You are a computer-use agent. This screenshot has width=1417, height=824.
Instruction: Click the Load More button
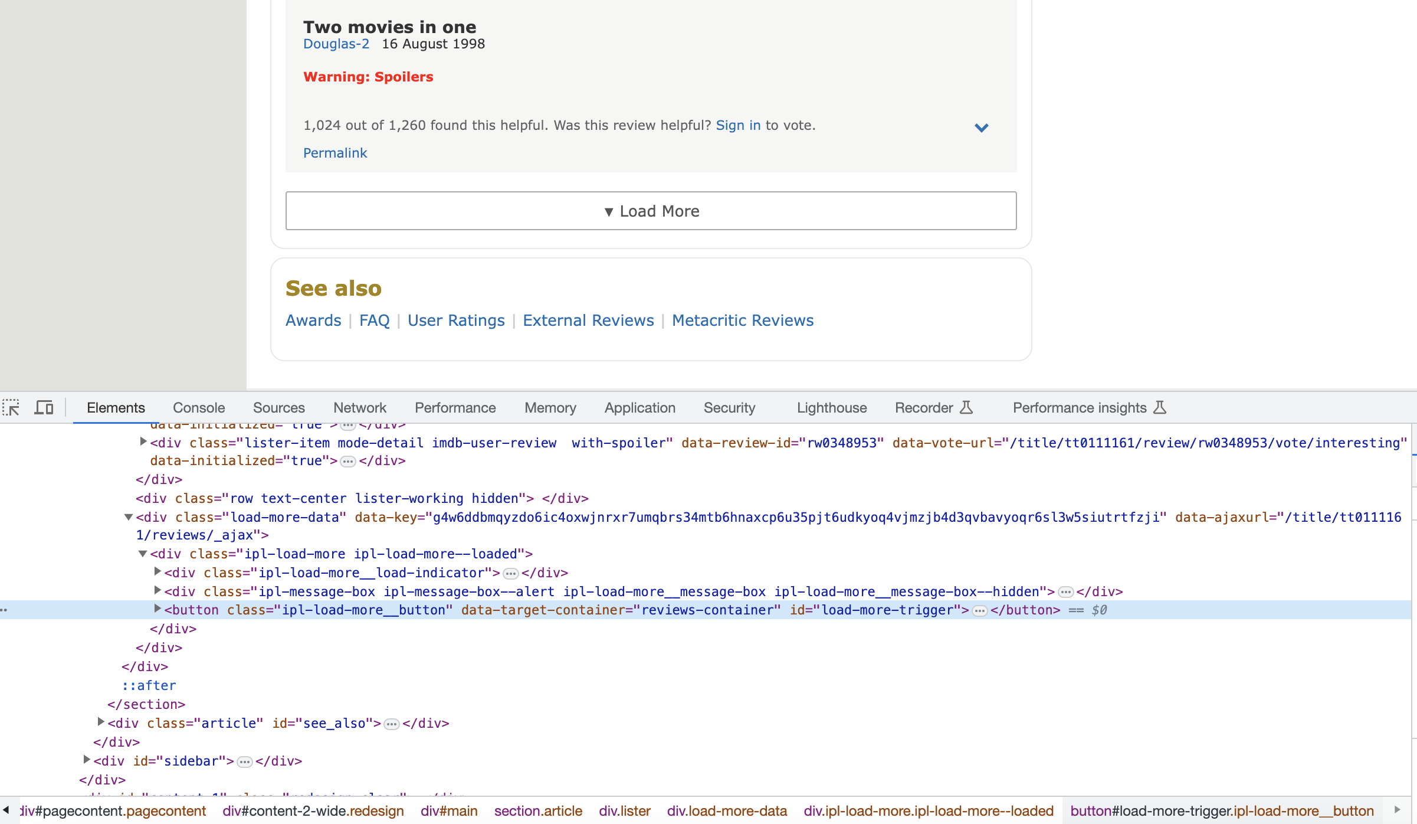(x=651, y=211)
